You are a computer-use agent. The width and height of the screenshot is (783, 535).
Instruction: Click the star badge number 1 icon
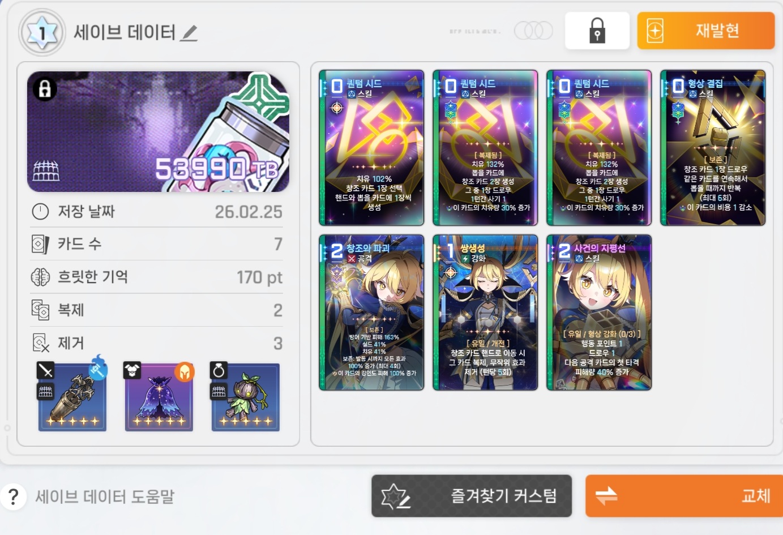[x=42, y=32]
